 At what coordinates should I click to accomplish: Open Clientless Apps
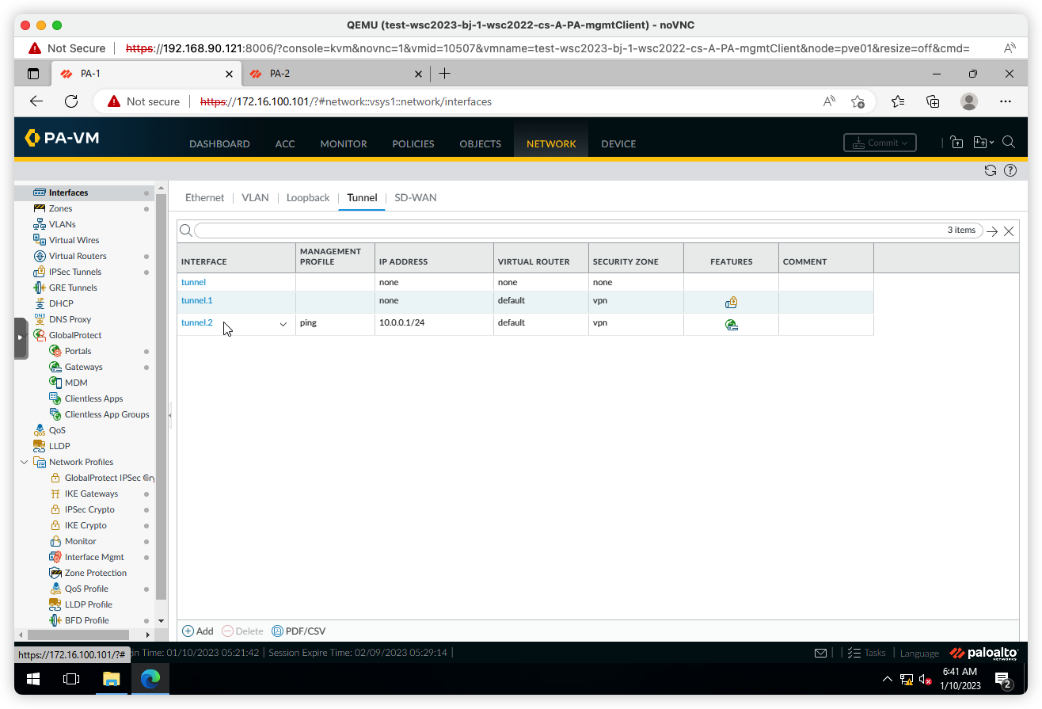pyautogui.click(x=93, y=398)
